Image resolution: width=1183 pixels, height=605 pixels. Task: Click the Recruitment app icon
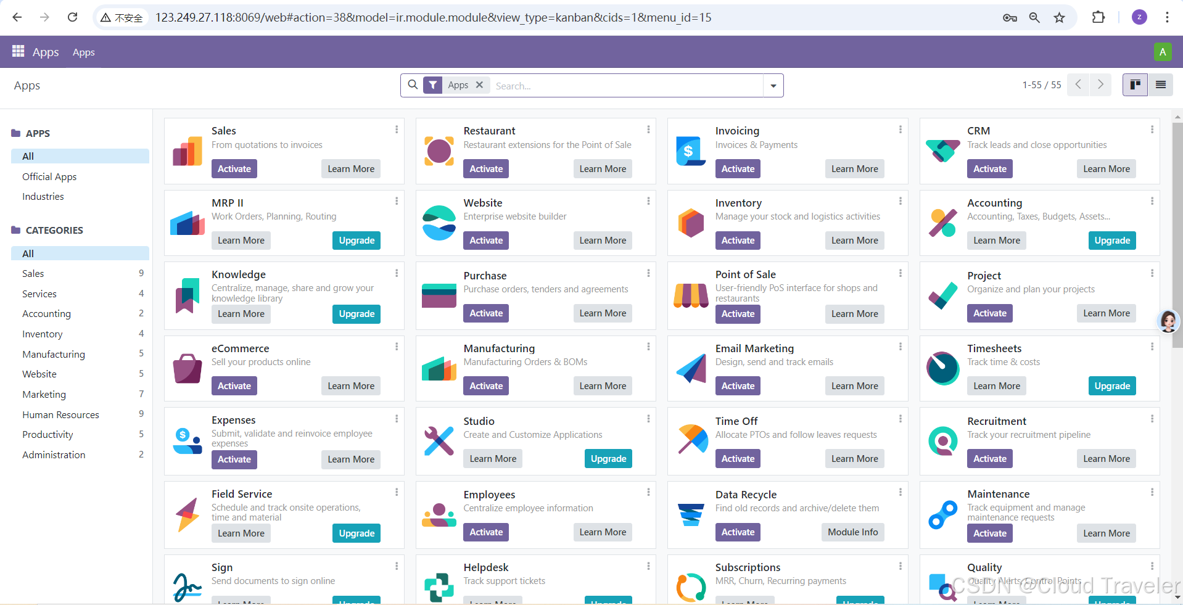(943, 441)
